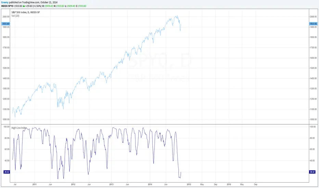Image resolution: width=319 pixels, height=188 pixels.
Task: Click the 2016 label on the time axis
Action: (x=229, y=185)
